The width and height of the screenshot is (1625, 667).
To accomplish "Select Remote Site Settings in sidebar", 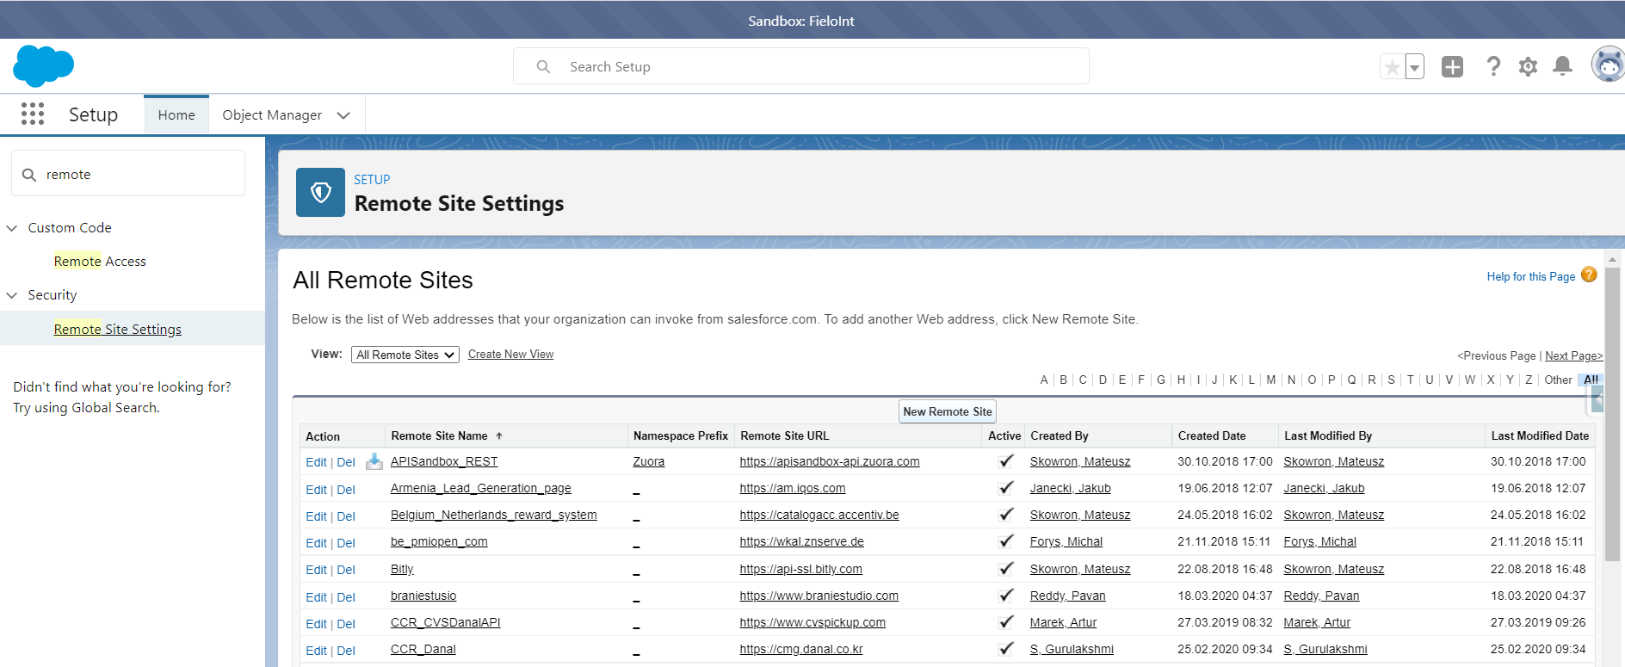I will 118,329.
